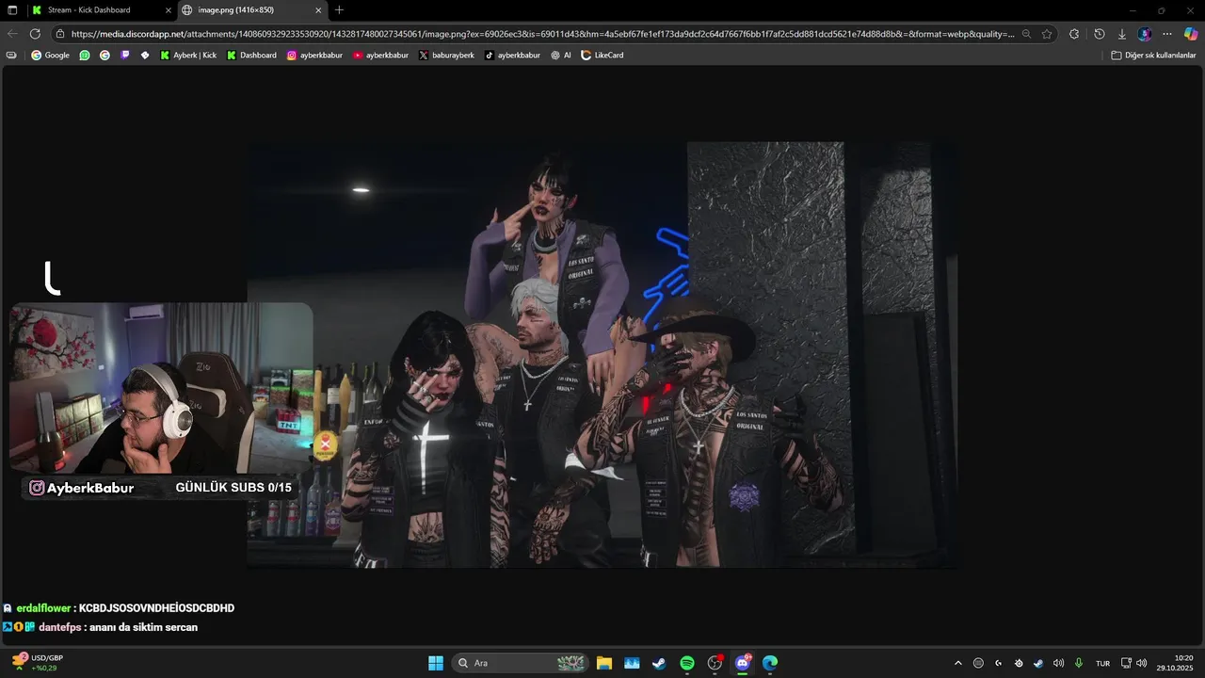Open network and volume quick settings

[x=1133, y=663]
